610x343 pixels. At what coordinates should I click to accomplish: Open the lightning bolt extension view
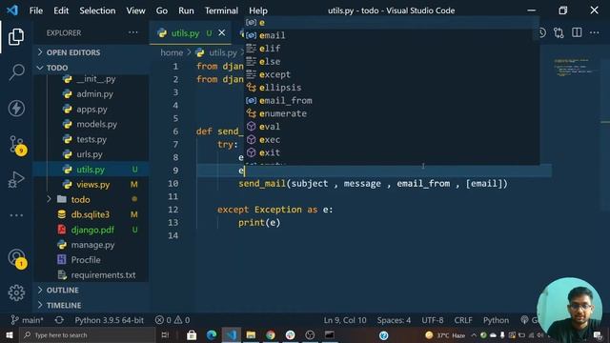[16, 108]
